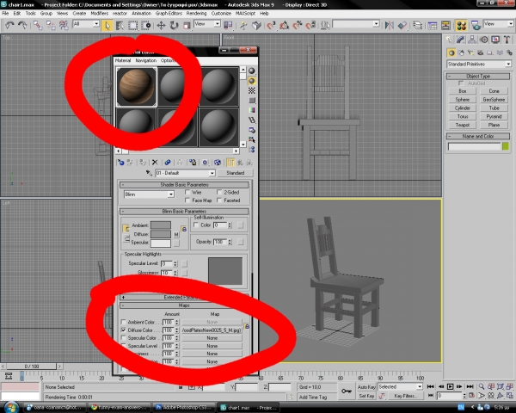Open the Graph Editors menu

tap(169, 14)
